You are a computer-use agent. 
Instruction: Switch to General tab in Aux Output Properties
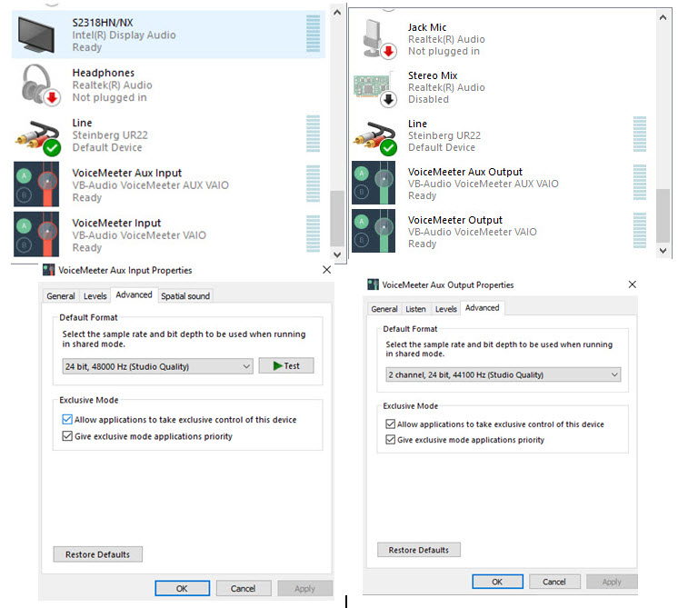point(384,309)
